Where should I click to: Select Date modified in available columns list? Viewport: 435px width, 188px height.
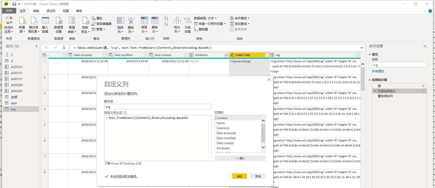coord(238,138)
